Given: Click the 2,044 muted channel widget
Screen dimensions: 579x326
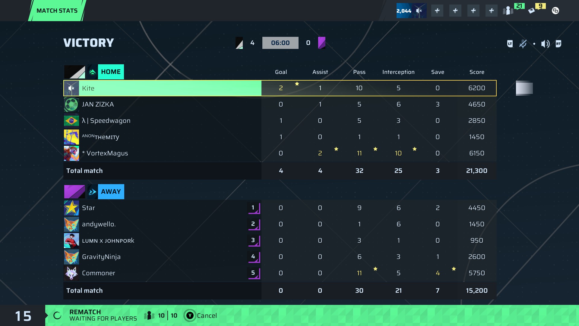Looking at the screenshot, I should [x=411, y=11].
